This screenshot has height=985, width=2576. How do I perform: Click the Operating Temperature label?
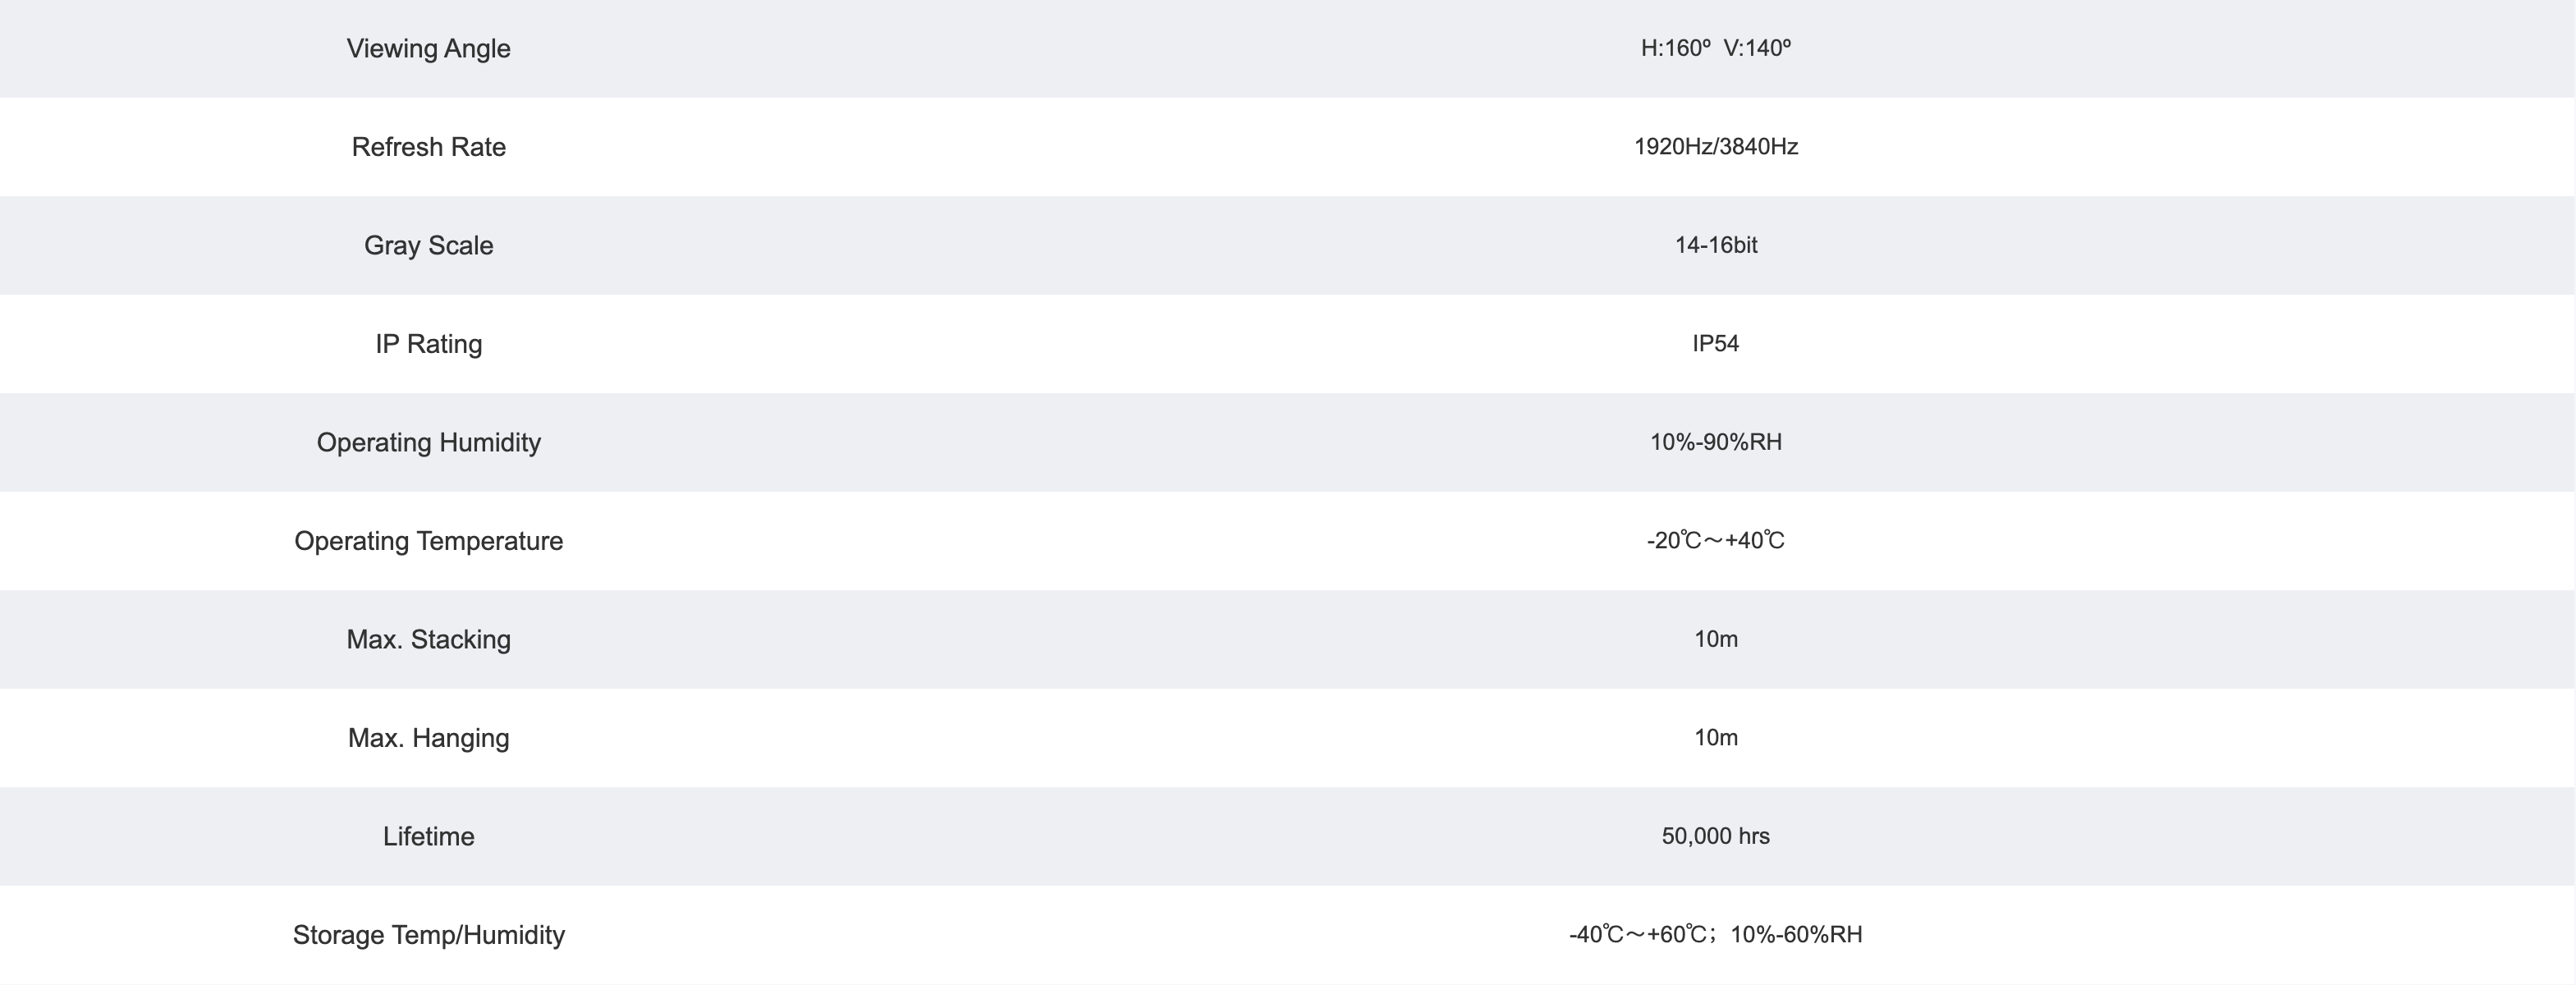click(x=428, y=541)
